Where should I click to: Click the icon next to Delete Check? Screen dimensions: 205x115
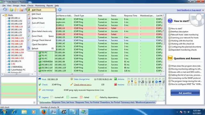pyautogui.click(x=29, y=18)
